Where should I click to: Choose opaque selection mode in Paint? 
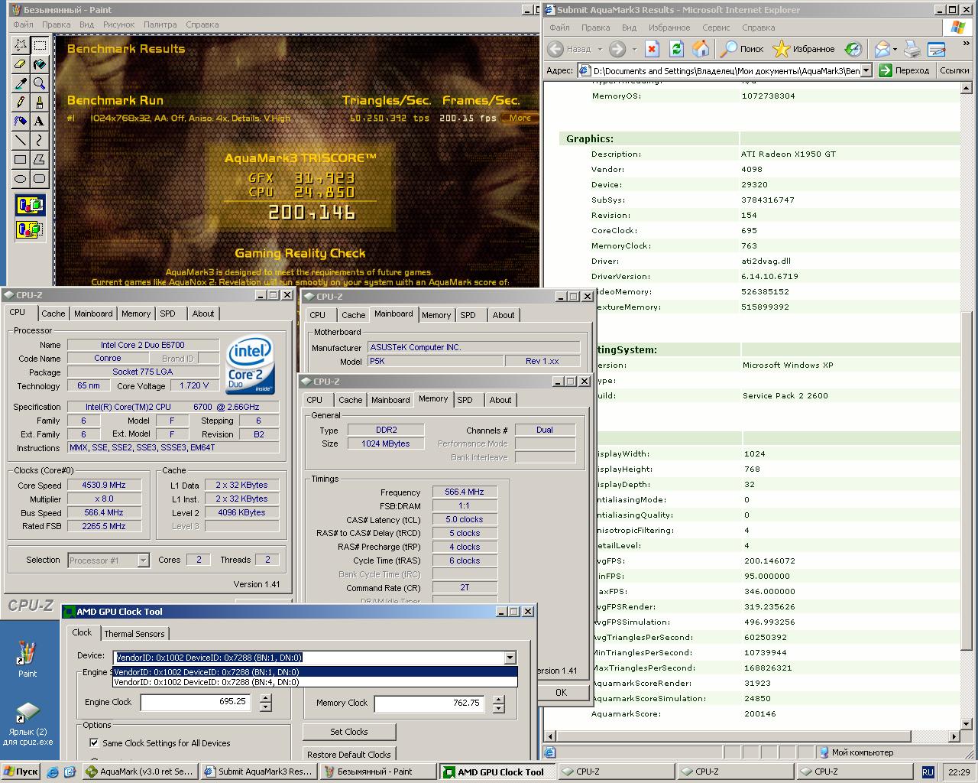click(x=31, y=206)
